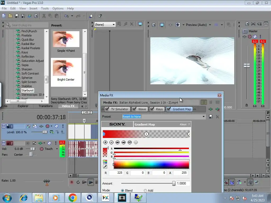Select the Sepia plug-in

pos(25,65)
